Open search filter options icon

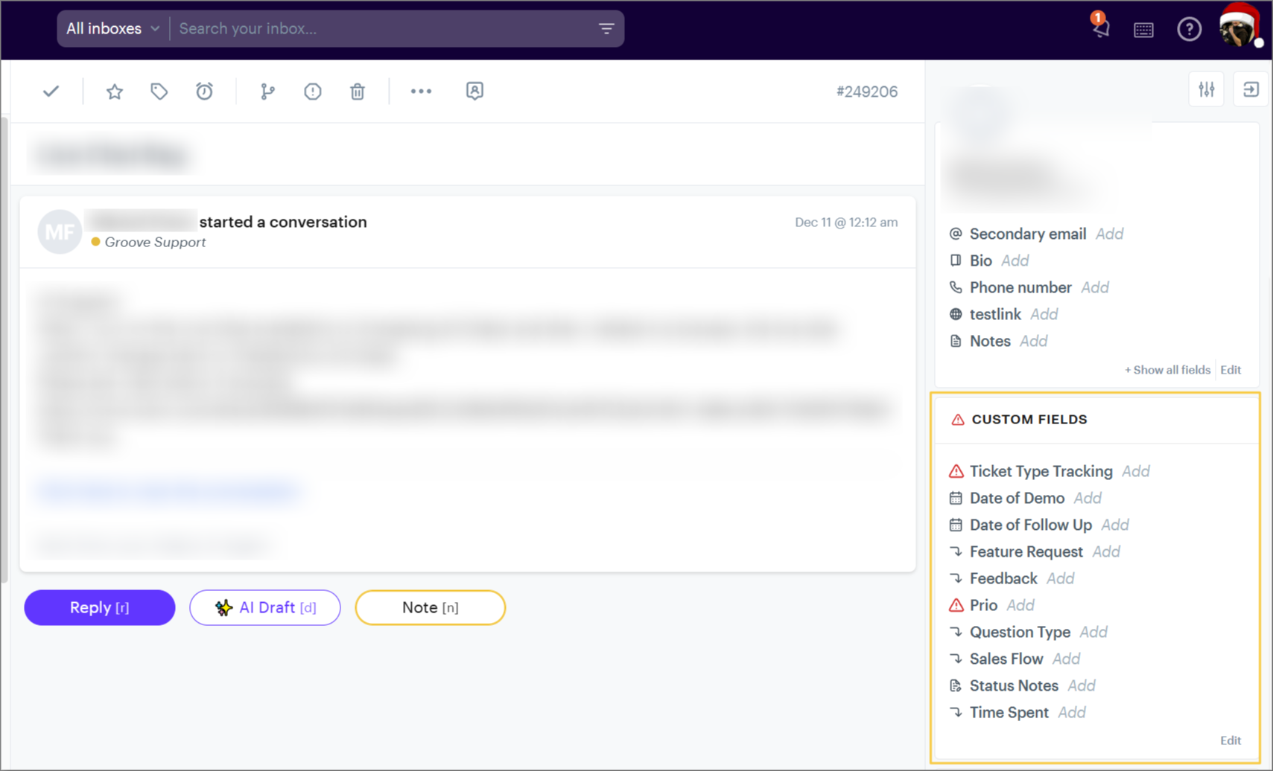606,29
